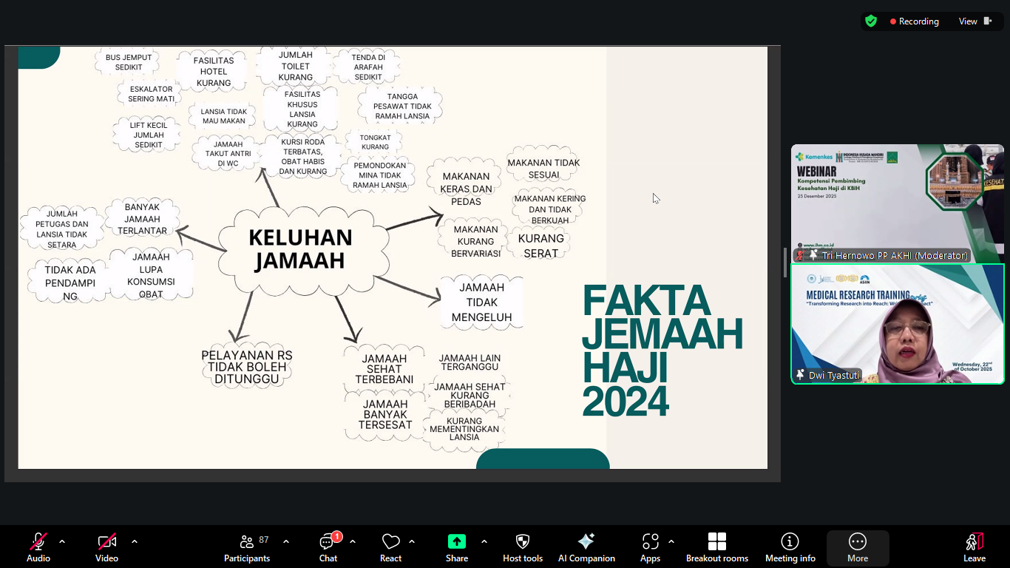The width and height of the screenshot is (1010, 568).
Task: Expand the video options arrow
Action: coord(135,541)
